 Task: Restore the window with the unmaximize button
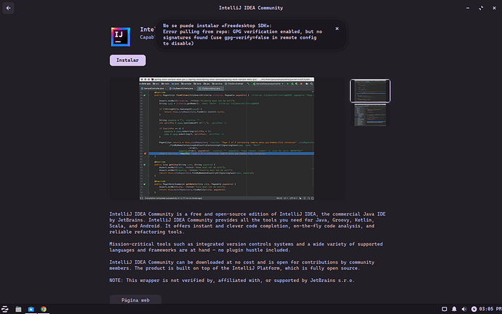481,8
